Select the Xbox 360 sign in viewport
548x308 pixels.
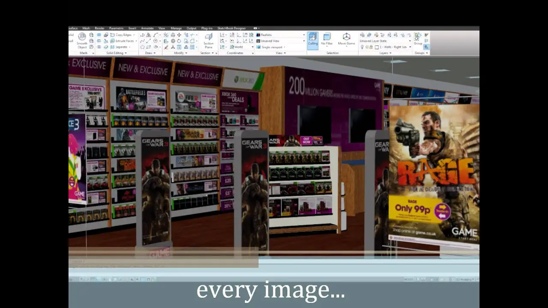tap(243, 80)
